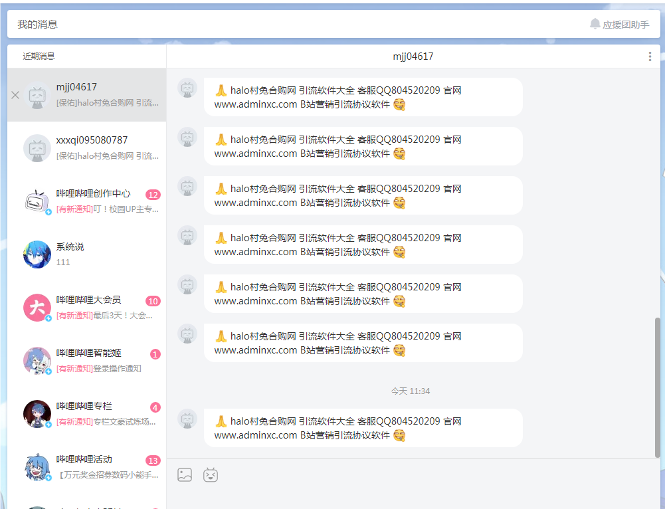665x509 pixels.
Task: Click the unread badge 12 on 创作中心
Action: tap(153, 194)
